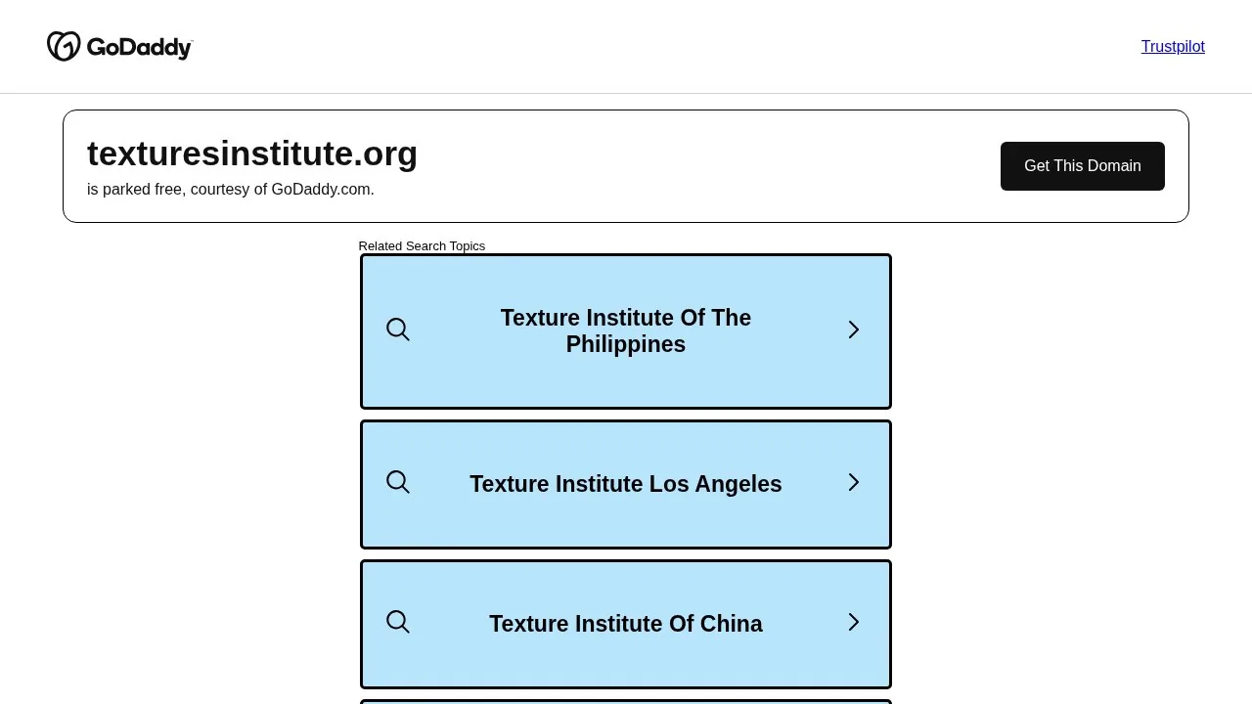
Task: Click the Get This Domain button
Action: pos(1083,166)
